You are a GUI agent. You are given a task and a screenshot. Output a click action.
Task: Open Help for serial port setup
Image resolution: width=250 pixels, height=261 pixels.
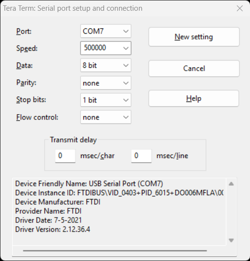(194, 99)
